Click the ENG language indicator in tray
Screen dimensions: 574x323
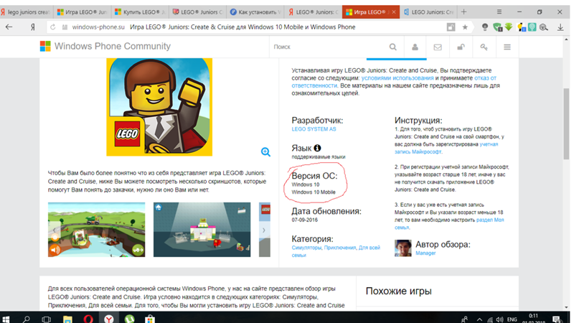point(512,319)
